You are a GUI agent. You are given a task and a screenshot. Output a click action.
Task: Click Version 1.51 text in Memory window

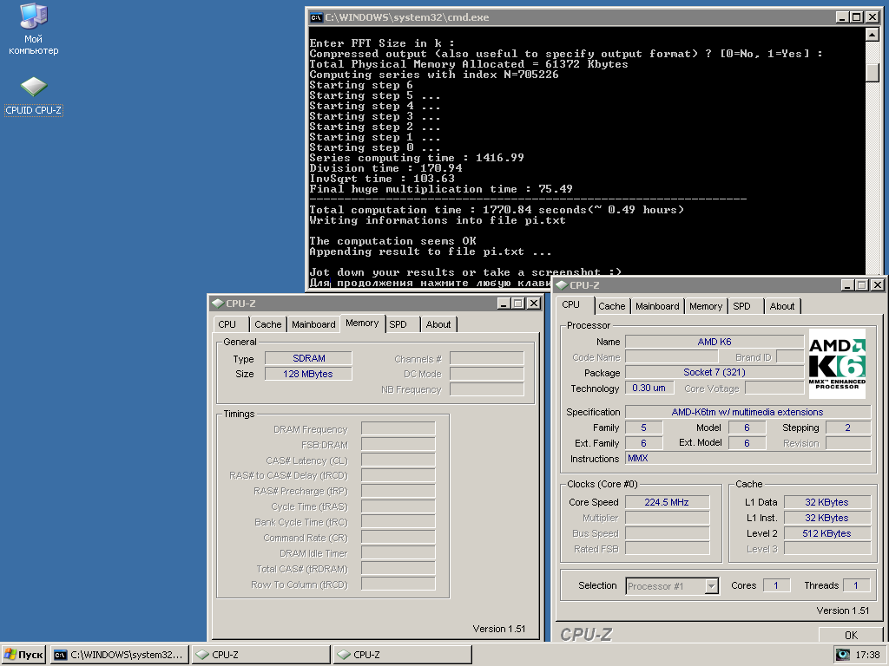(499, 629)
